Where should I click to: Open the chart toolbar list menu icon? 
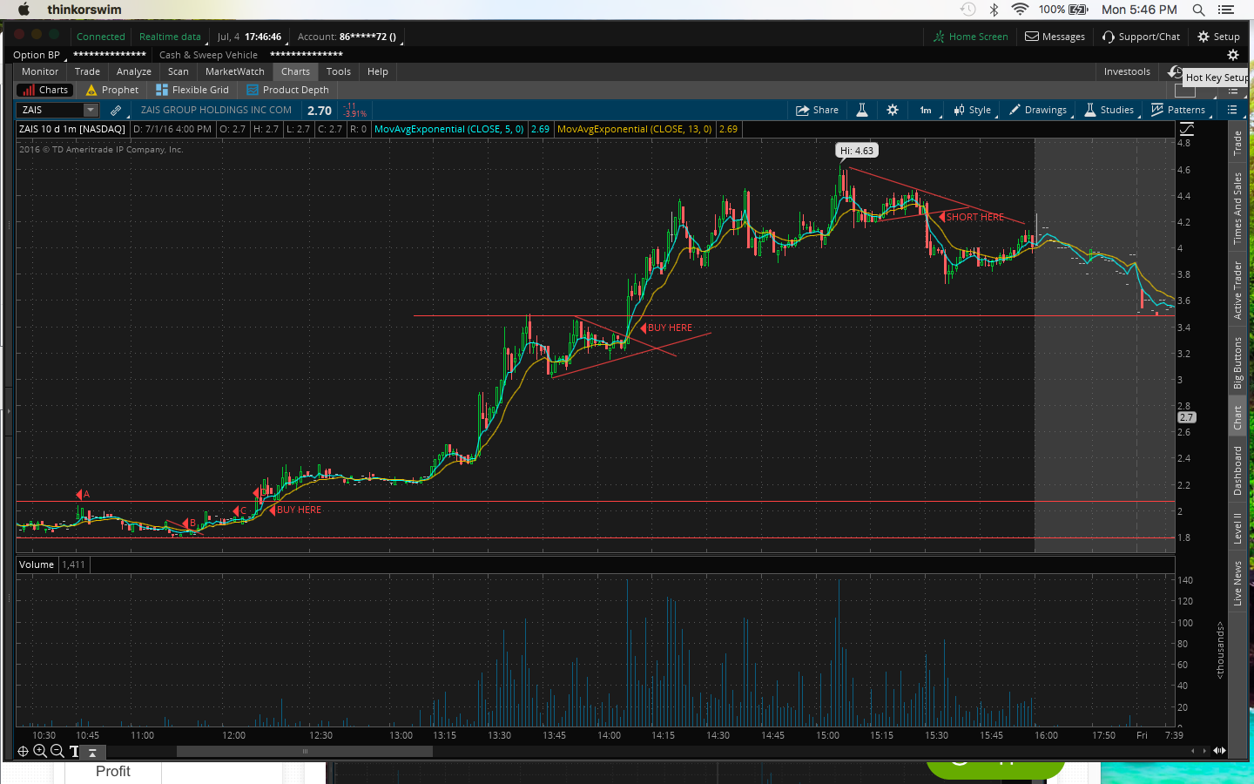(x=1232, y=110)
